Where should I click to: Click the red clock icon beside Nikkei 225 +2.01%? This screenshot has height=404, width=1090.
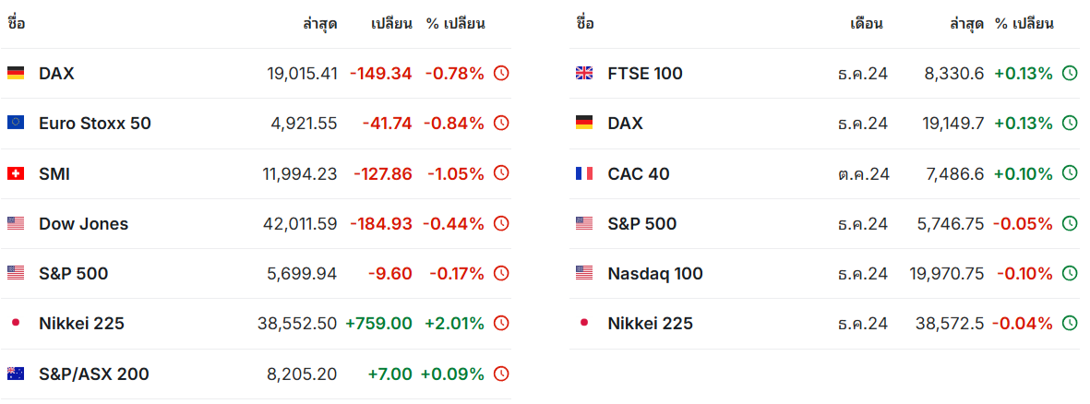[501, 324]
